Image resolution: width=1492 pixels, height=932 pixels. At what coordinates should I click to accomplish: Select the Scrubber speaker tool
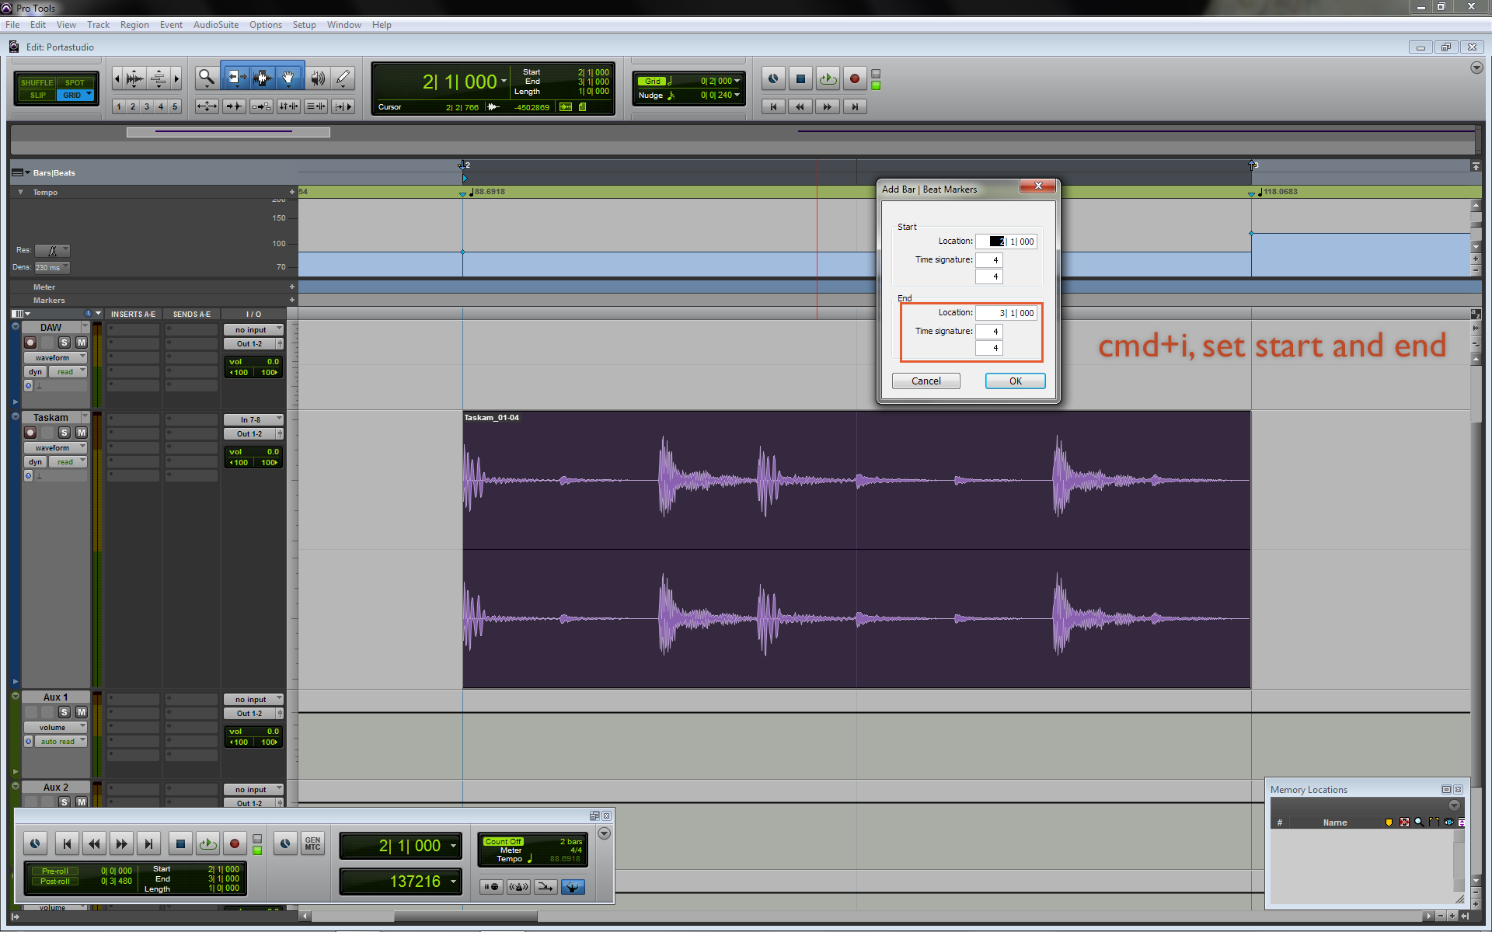(317, 78)
